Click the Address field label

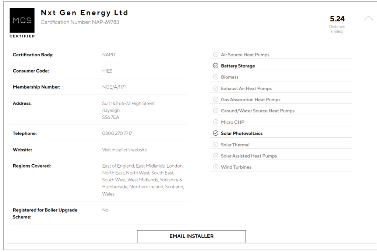[x=22, y=103]
